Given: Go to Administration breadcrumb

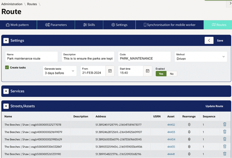Looking at the screenshot, I should tap(12, 4).
